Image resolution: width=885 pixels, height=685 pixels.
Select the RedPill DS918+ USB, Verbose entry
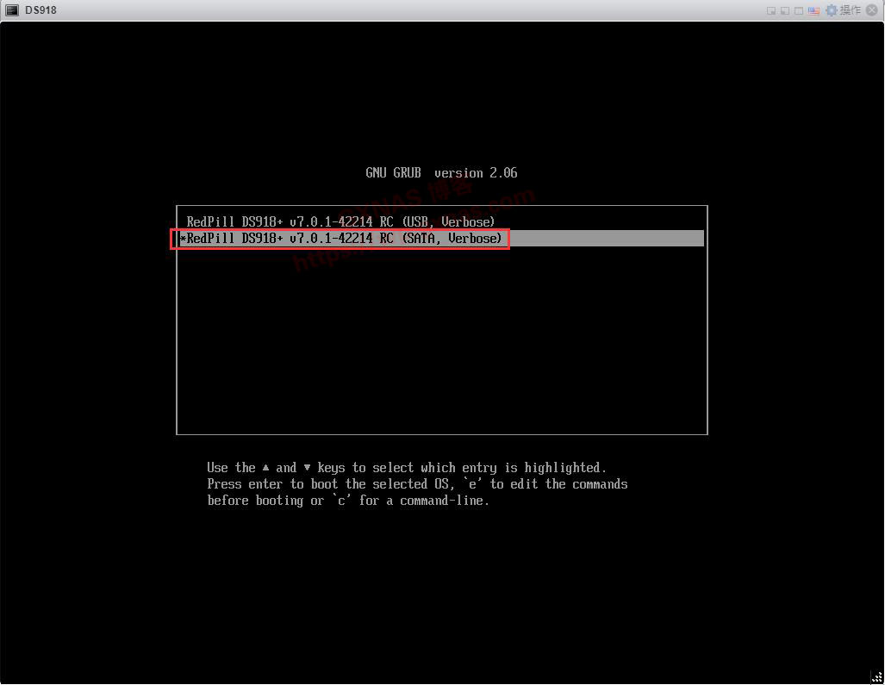pos(340,221)
